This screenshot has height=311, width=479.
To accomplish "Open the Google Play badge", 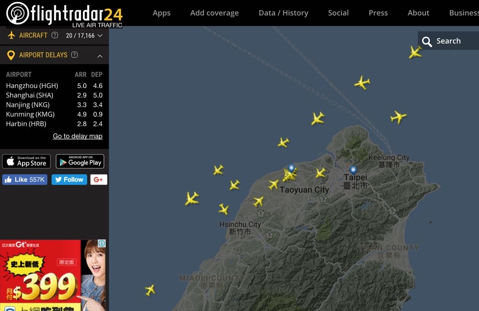I will tap(80, 161).
